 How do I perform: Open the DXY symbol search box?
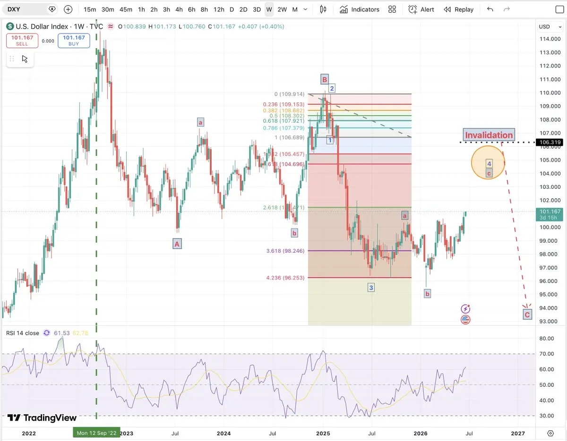point(28,9)
